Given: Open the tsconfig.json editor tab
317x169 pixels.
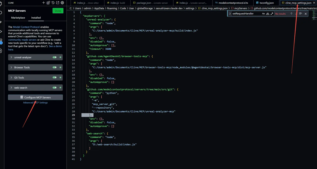Looking at the screenshot, I should click(x=267, y=3).
